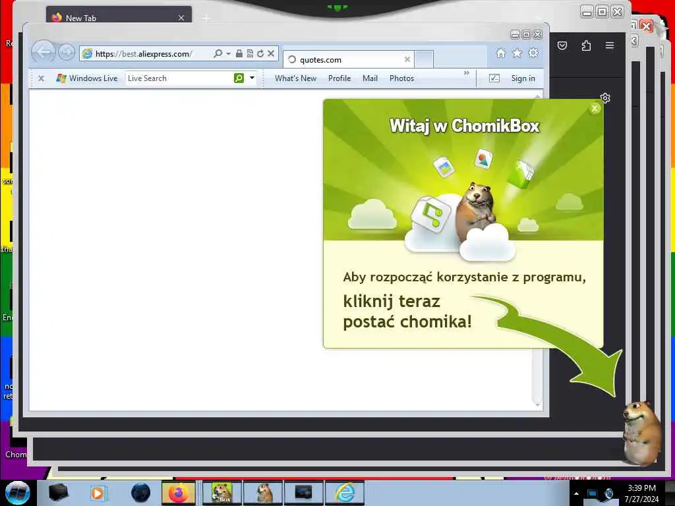The image size is (675, 506).
Task: Open the monitor taskbar window button
Action: click(303, 493)
